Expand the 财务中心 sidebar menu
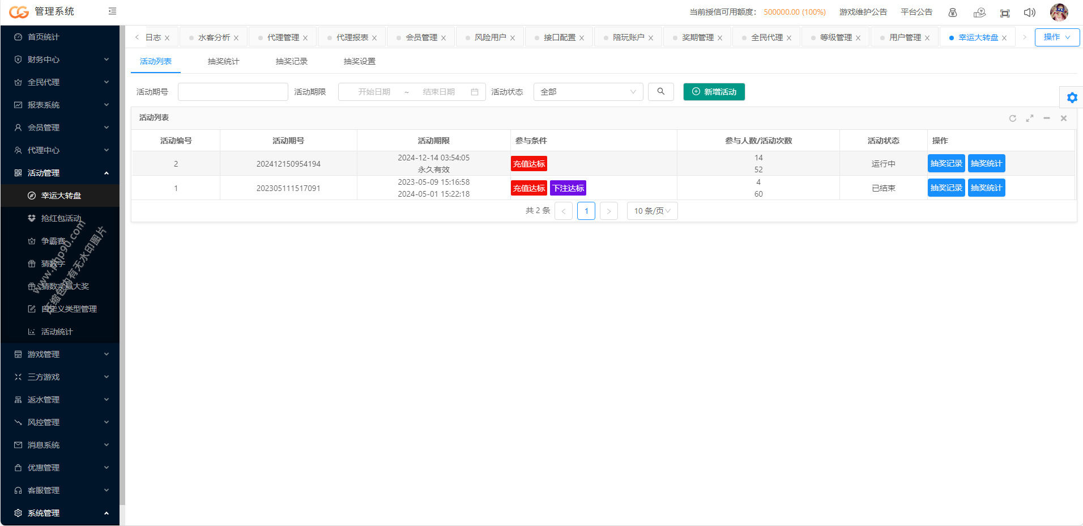The height and width of the screenshot is (526, 1083). tap(60, 60)
